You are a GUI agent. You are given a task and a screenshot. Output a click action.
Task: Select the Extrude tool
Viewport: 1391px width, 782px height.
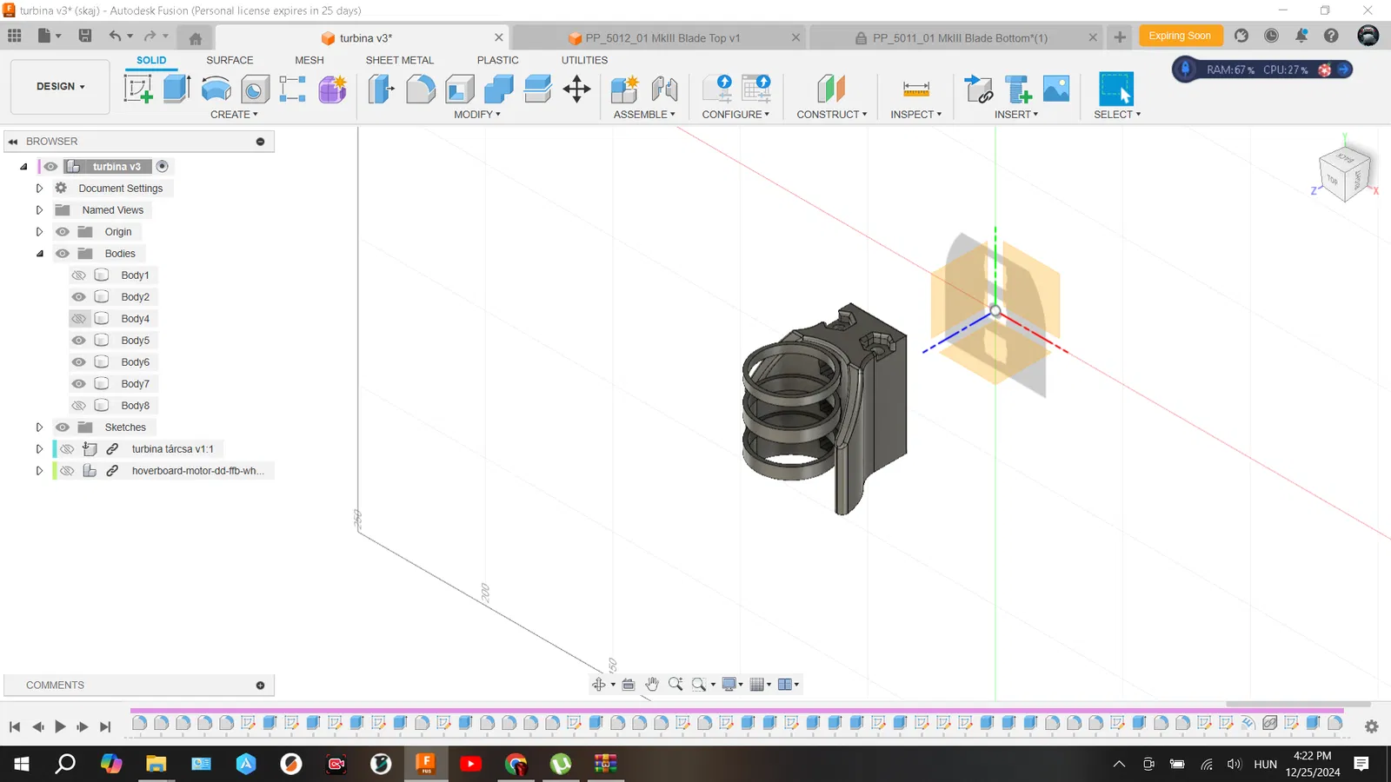tap(176, 89)
